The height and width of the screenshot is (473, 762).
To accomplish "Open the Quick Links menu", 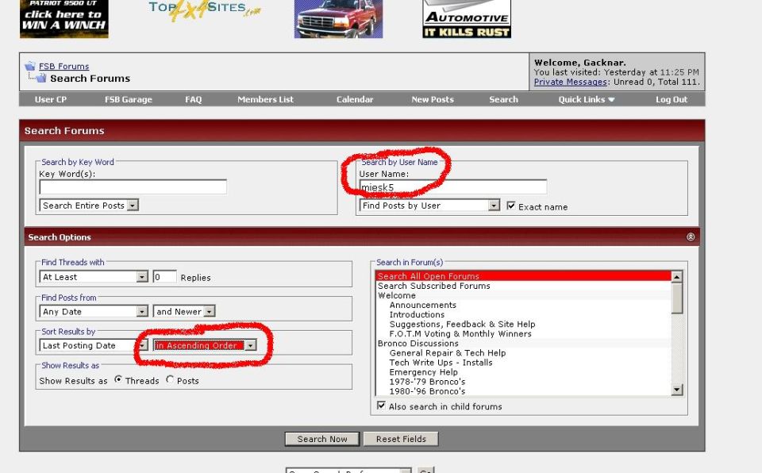I will (x=586, y=99).
